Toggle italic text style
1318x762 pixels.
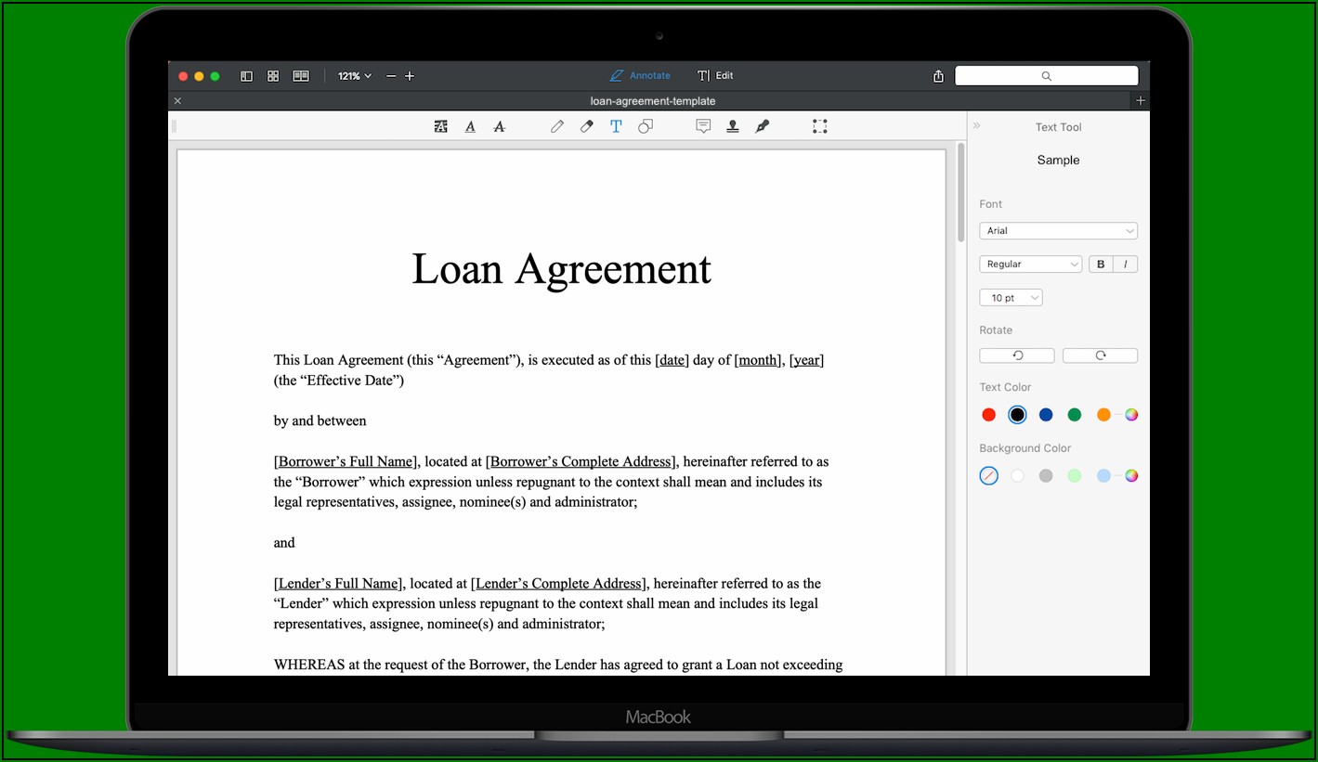click(1126, 265)
